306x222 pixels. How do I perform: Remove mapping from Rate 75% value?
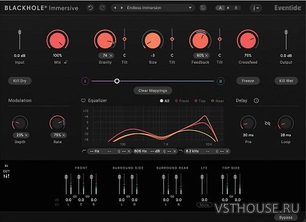(x=64, y=135)
